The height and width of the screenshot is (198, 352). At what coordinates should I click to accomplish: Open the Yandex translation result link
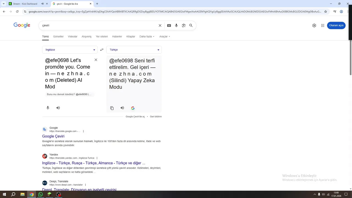point(94,163)
